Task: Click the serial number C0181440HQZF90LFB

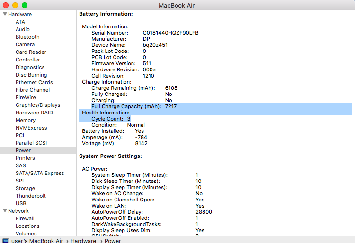Action: click(170, 33)
